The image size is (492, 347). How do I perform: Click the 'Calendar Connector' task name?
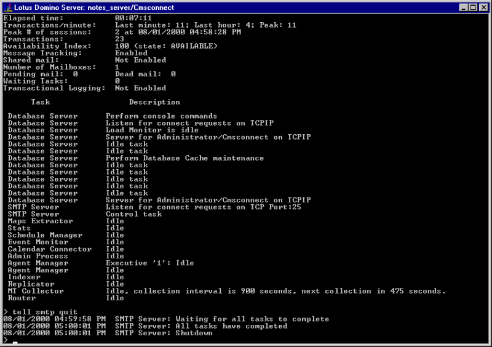[50, 249]
